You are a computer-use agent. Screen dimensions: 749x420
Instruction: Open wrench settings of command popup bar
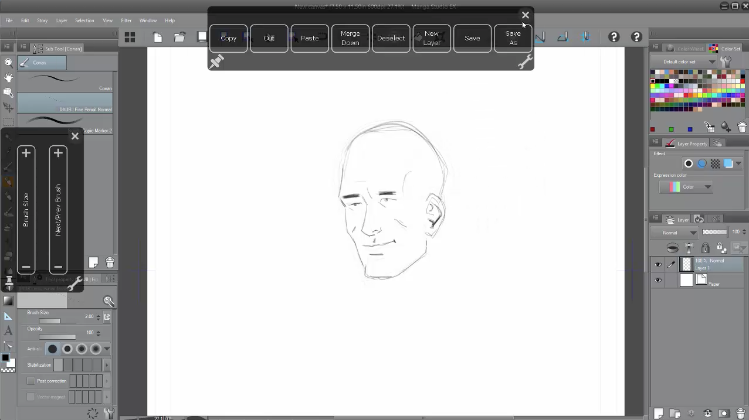coord(525,62)
